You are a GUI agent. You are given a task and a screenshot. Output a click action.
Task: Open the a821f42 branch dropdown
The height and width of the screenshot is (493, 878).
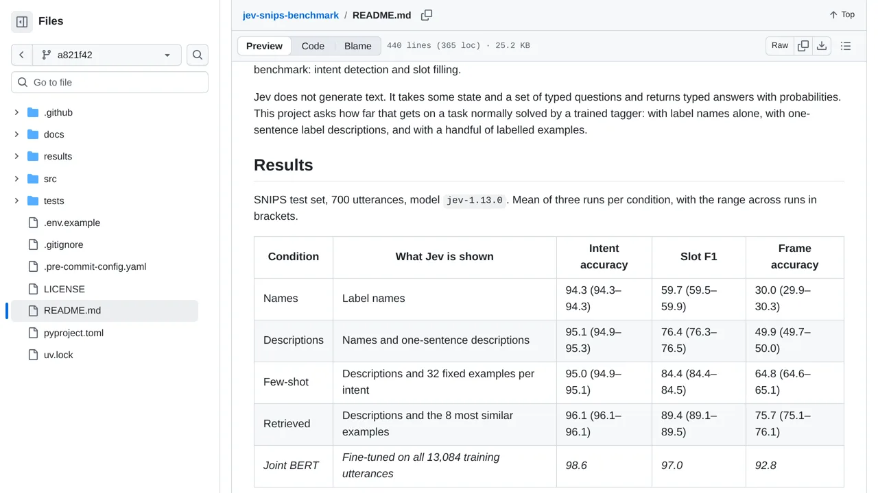[107, 55]
